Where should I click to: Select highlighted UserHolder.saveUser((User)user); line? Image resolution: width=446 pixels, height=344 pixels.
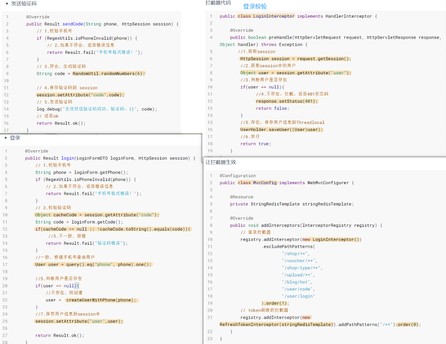pyautogui.click(x=281, y=130)
